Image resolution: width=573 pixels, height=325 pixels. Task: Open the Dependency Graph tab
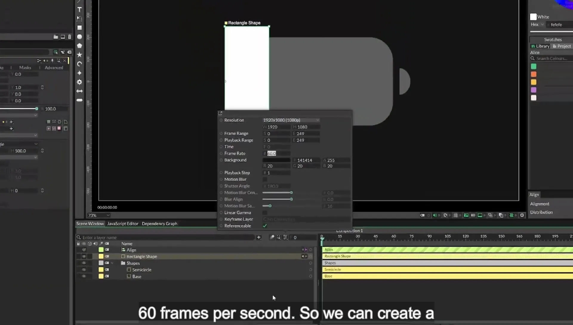(x=159, y=223)
